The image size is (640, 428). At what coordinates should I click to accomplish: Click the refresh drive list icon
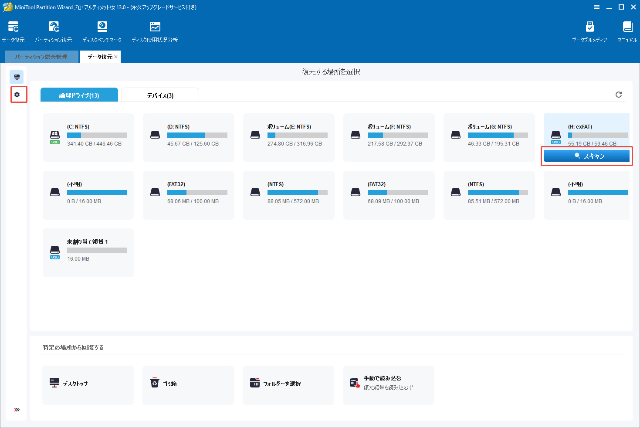618,95
